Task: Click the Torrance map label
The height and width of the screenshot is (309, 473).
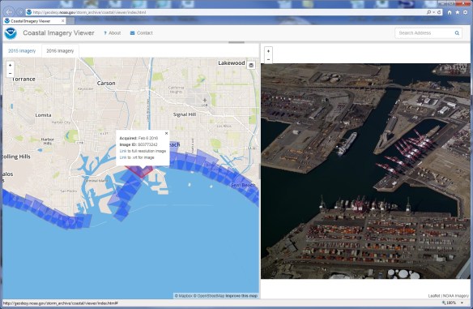Action: pyautogui.click(x=23, y=79)
